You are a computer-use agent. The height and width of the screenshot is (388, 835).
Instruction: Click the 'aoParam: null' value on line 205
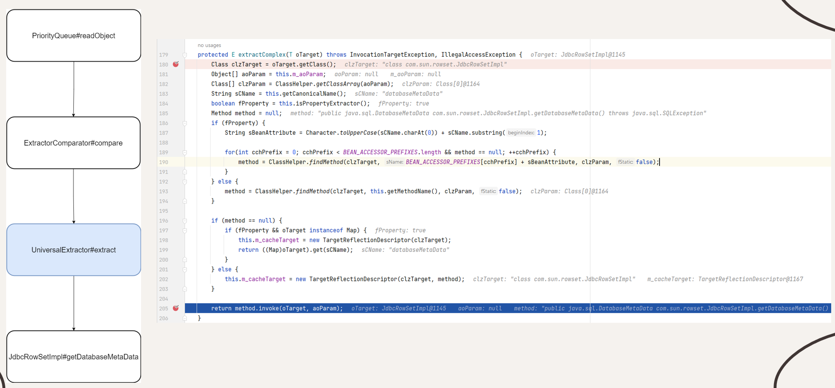[x=480, y=308]
